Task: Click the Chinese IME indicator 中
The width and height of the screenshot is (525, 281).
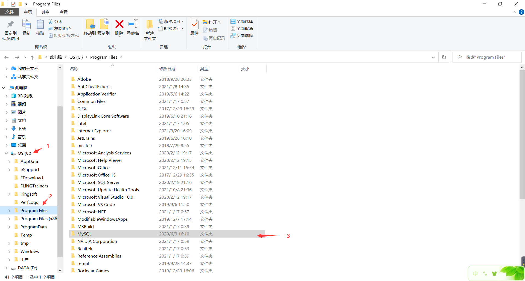Action: [x=475, y=273]
